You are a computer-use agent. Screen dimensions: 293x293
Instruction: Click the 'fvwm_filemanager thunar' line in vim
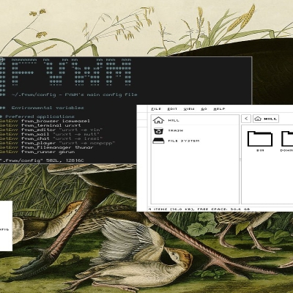click(47, 147)
